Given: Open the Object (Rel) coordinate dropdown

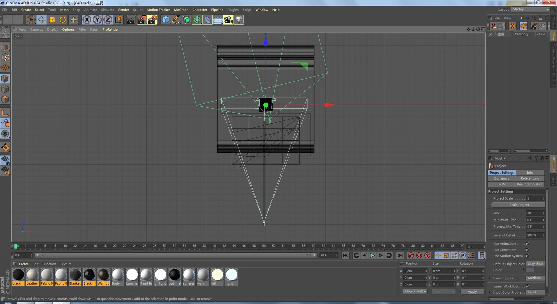Looking at the screenshot, I should click(415, 292).
